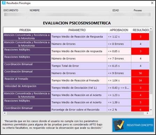Close the Resultados Psicologia window
Viewport: 156px width, 135px height.
pyautogui.click(x=152, y=3)
